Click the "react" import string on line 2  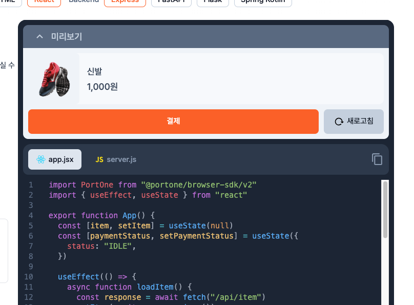(x=231, y=195)
